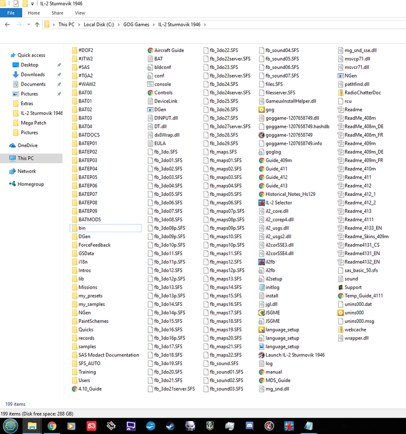Select the fb_maps12p.SFS file
The image size is (406, 434).
[224, 270]
